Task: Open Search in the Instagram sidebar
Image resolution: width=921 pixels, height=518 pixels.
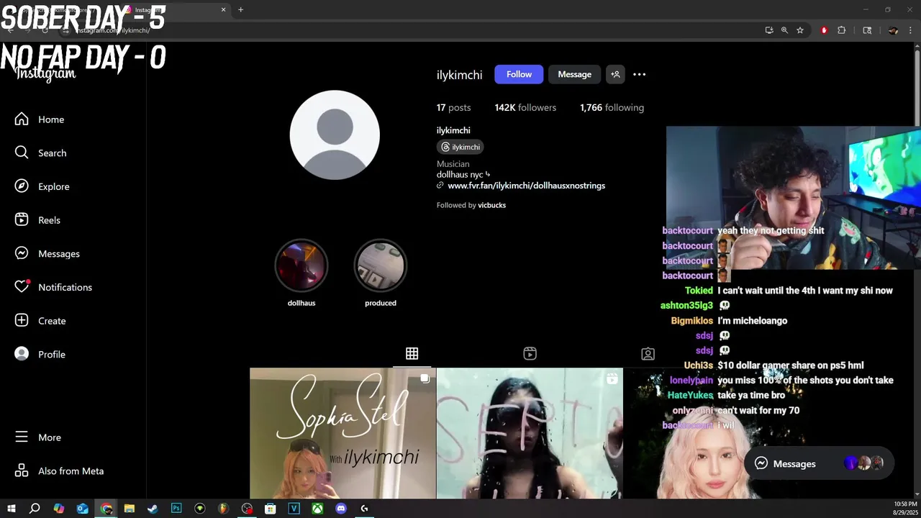Action: pyautogui.click(x=40, y=153)
